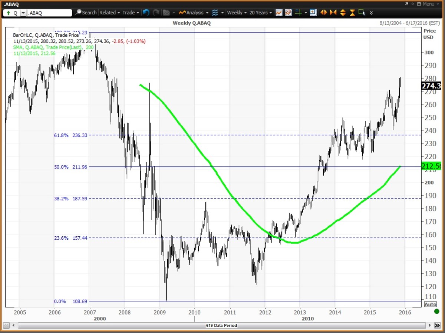Expand the crosshair tool dropdown arrow
445x333 pixels.
[x=306, y=13]
